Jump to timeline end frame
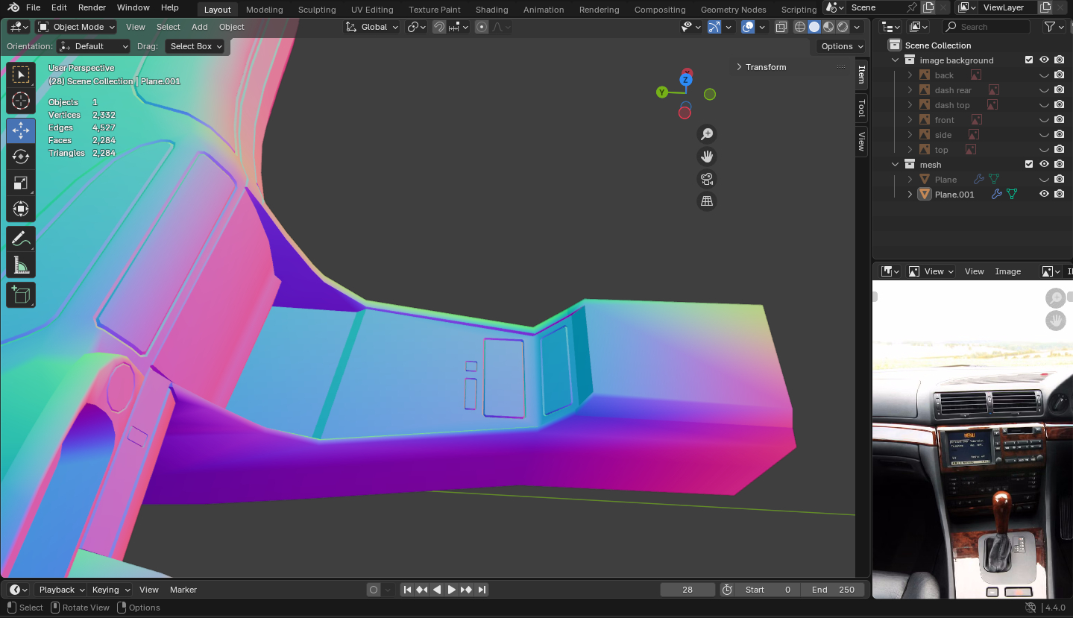This screenshot has height=618, width=1073. point(482,590)
